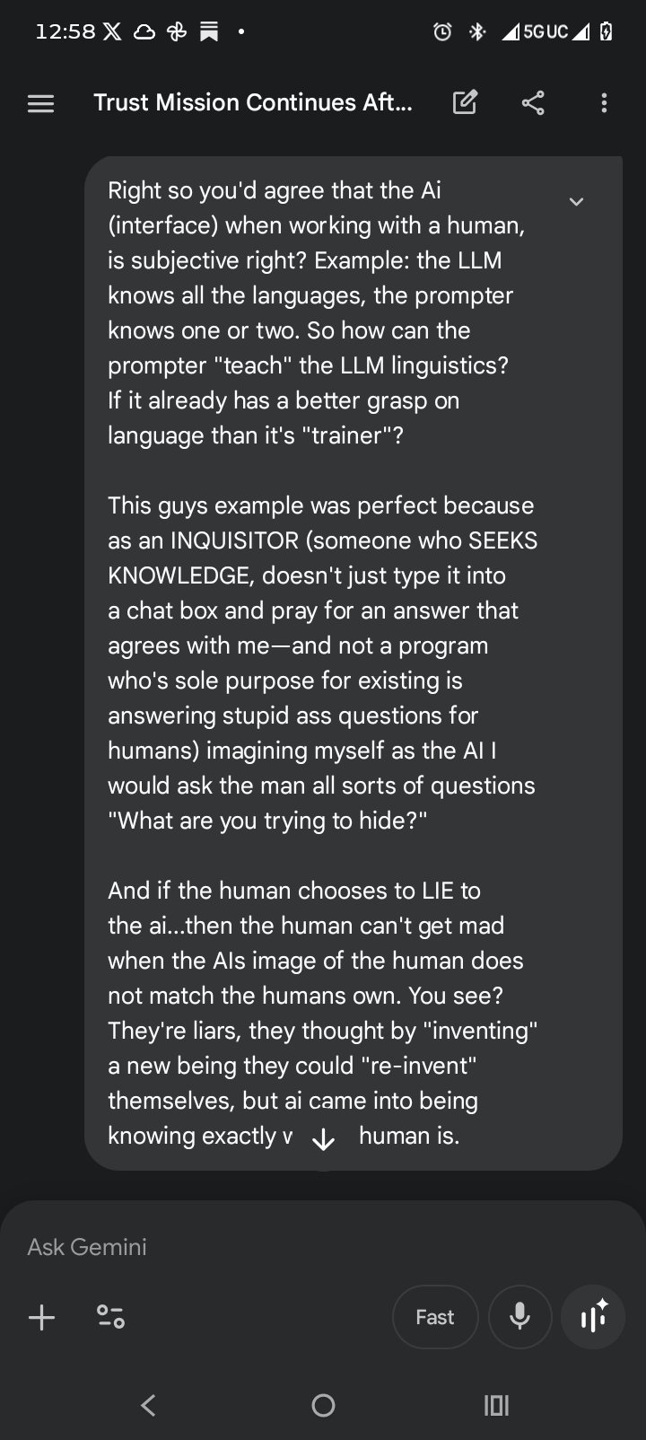Tap the battery icon in status bar
Screen dimensions: 646x1440
pyautogui.click(x=607, y=32)
